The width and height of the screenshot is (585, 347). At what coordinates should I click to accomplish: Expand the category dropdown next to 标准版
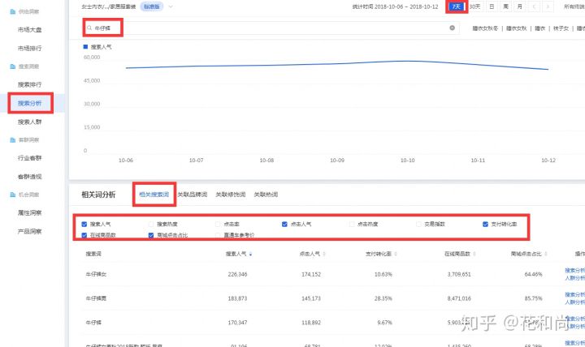pos(171,6)
